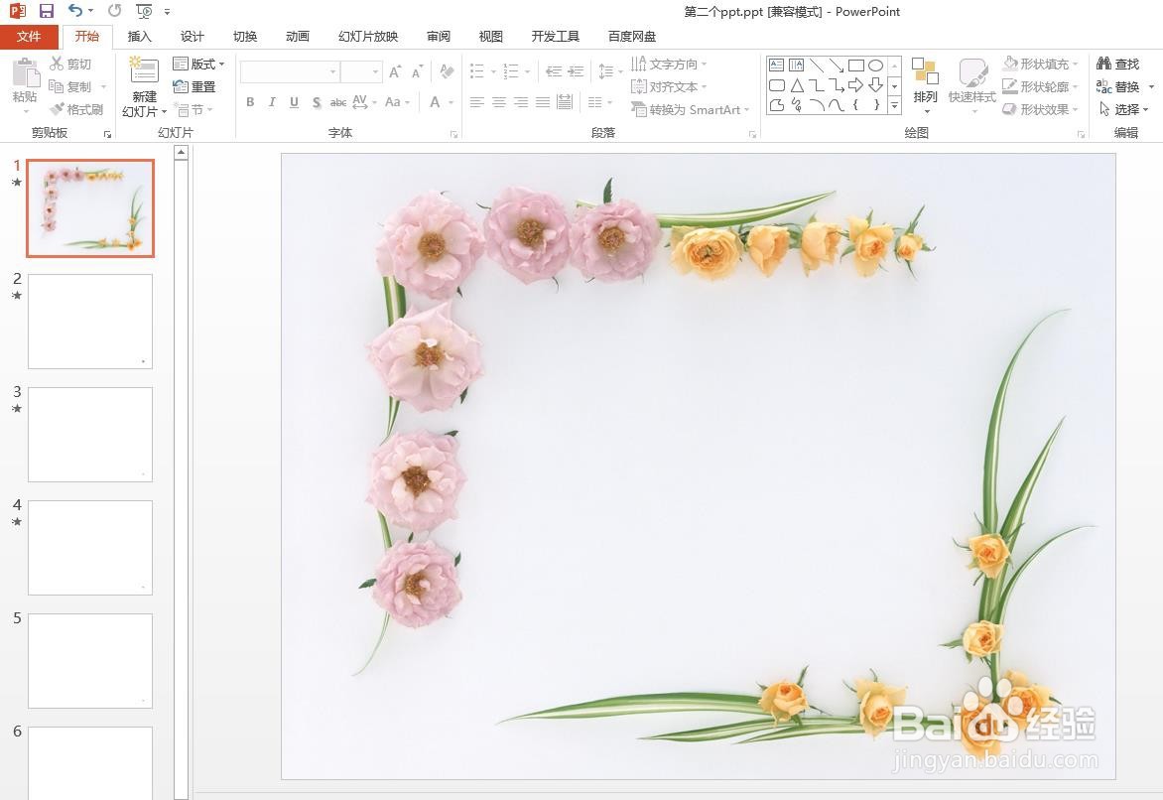Screen dimensions: 1163x800
Task: Click the font name combo box
Action: 290,72
